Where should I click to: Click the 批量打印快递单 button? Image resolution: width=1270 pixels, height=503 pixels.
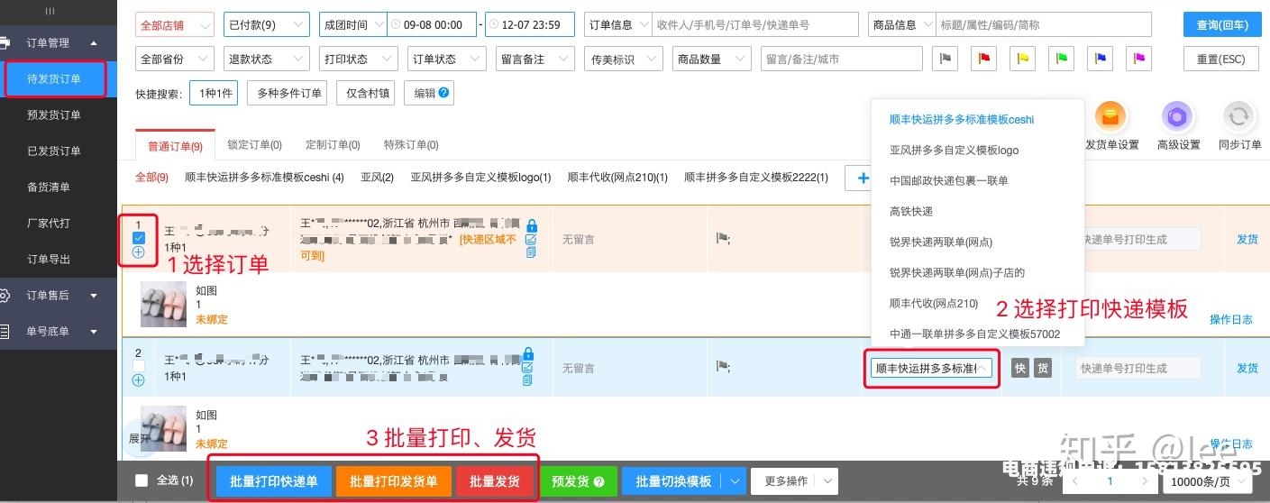click(x=274, y=481)
